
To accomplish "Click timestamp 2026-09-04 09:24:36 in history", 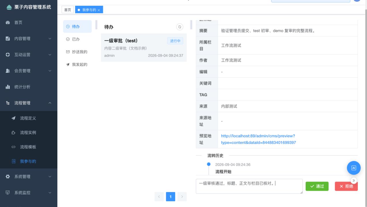I will [233, 165].
